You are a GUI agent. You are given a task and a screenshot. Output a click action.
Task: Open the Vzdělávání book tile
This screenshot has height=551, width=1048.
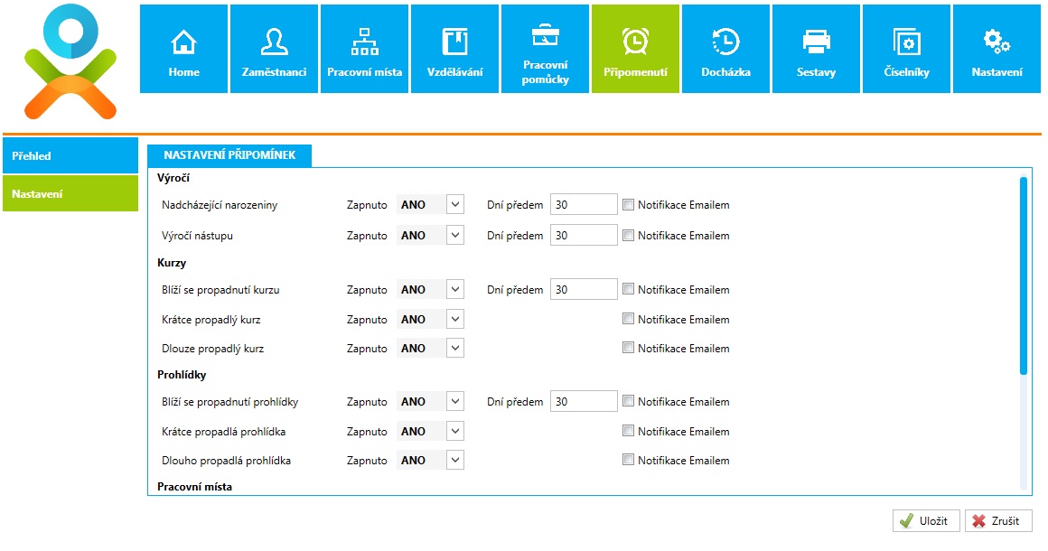coord(454,49)
